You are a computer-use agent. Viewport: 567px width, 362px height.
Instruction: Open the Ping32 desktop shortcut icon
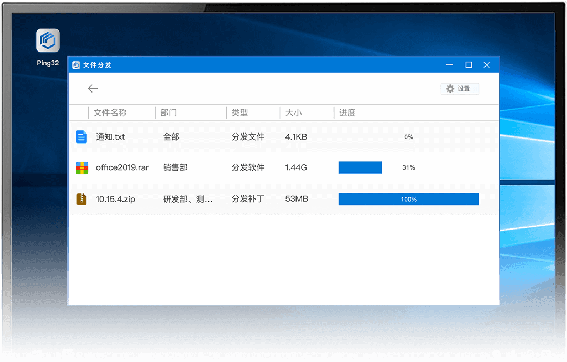click(x=48, y=41)
